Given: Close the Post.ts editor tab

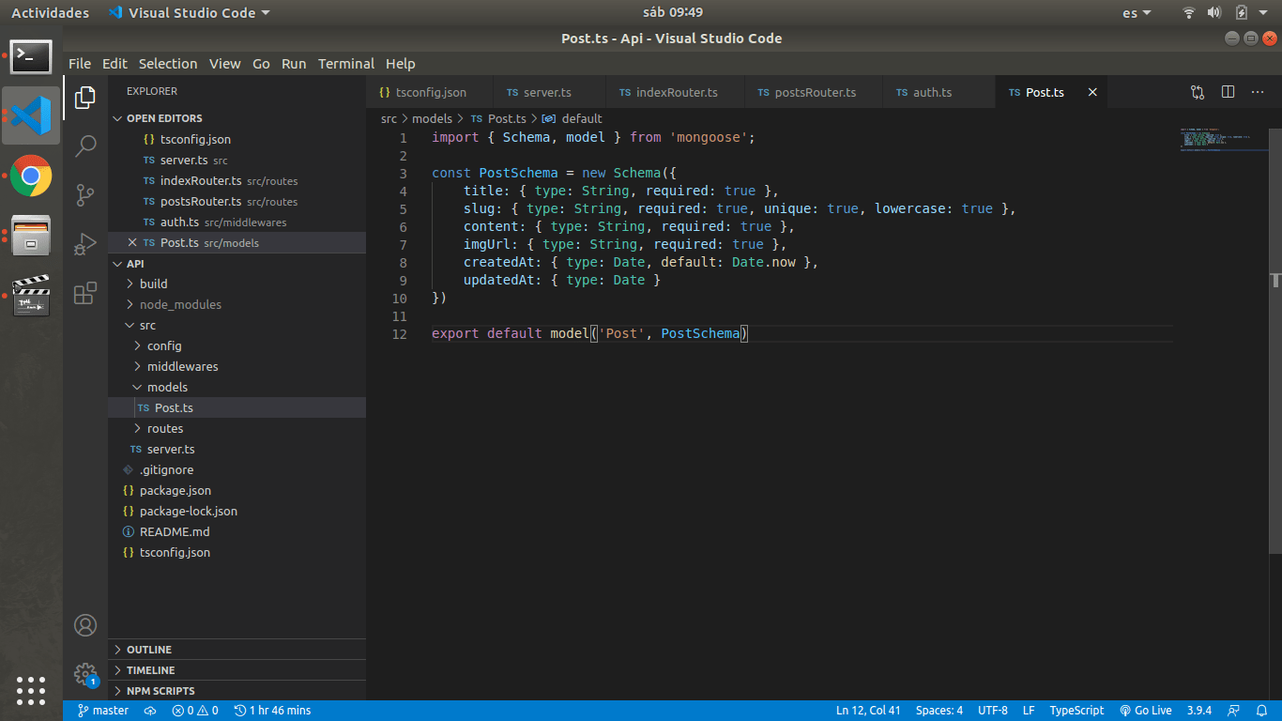Looking at the screenshot, I should tap(1092, 92).
